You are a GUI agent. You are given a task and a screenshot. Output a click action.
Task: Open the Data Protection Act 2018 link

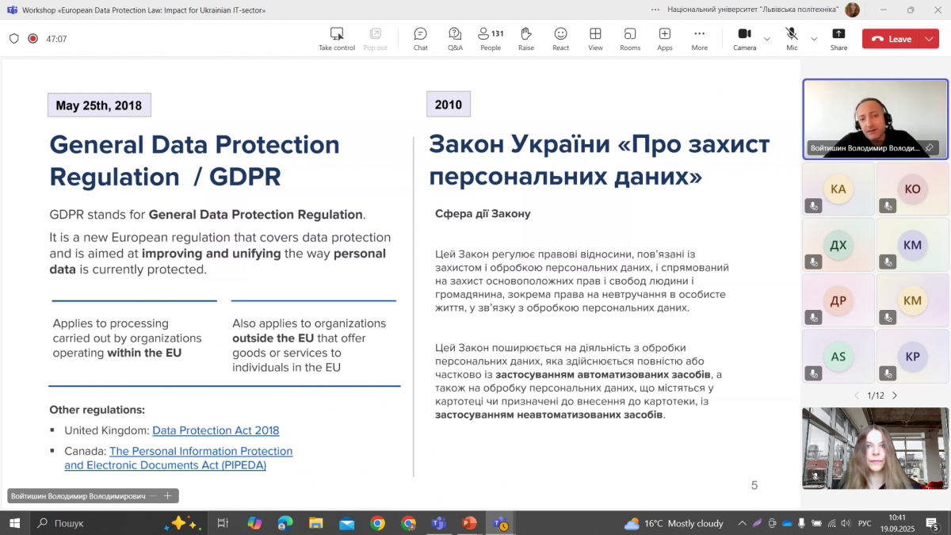tap(216, 430)
